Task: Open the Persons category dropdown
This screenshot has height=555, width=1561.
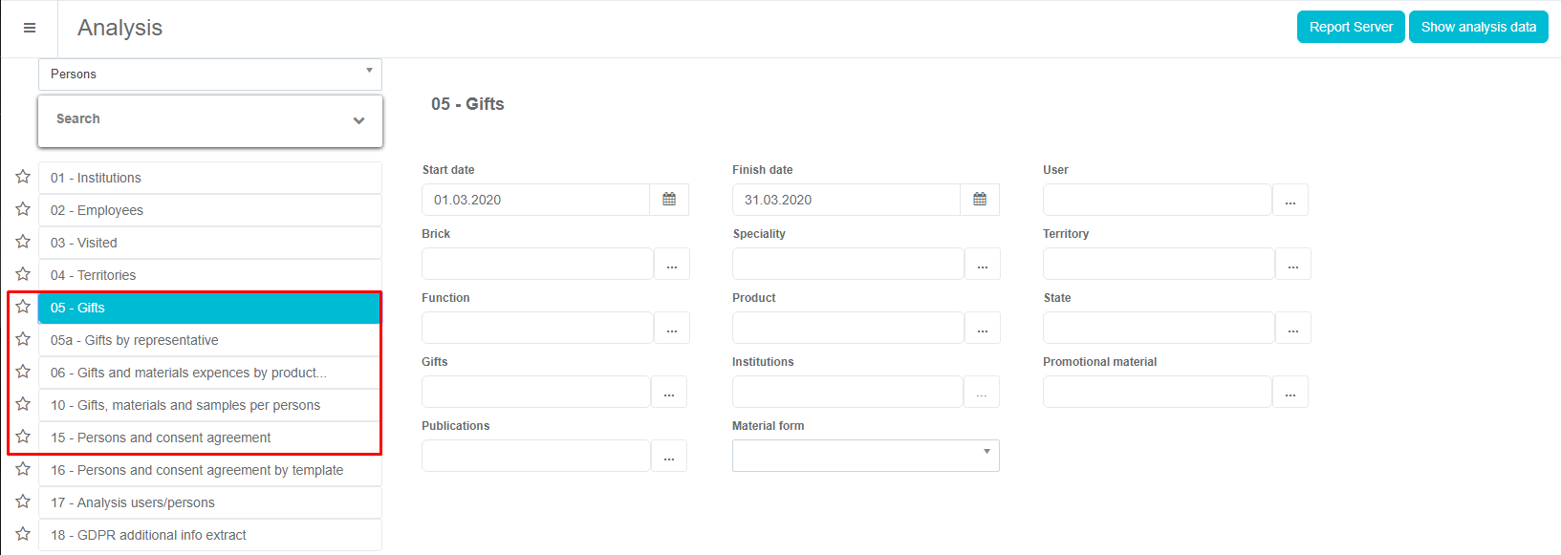Action: coord(210,75)
